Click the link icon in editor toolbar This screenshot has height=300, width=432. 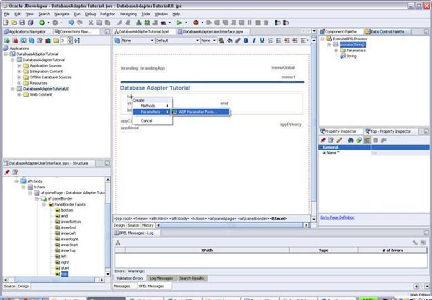click(238, 40)
